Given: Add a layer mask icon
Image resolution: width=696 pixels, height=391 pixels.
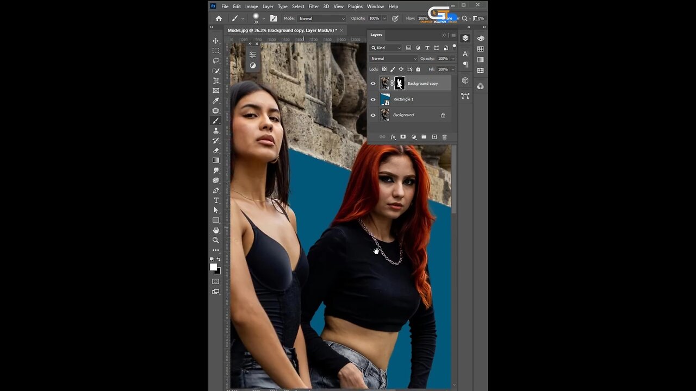Looking at the screenshot, I should point(403,137).
